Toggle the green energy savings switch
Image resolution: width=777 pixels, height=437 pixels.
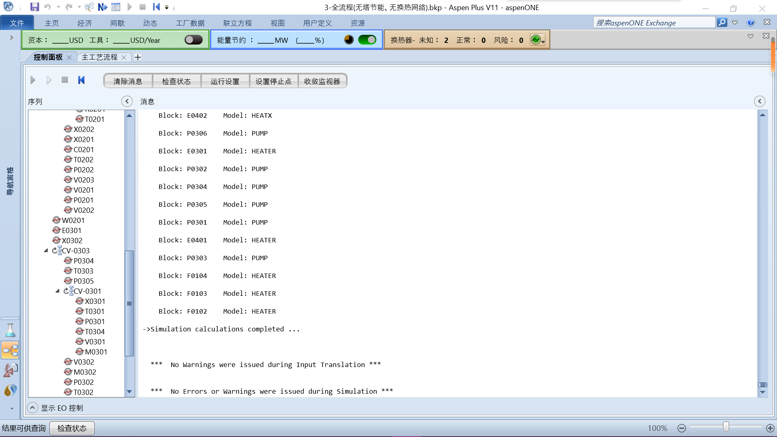367,40
